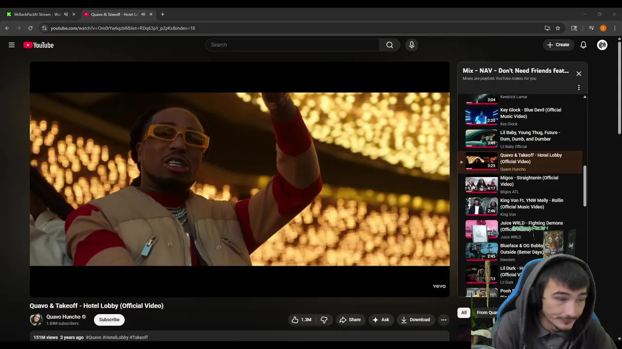Open the Create menu

point(558,45)
